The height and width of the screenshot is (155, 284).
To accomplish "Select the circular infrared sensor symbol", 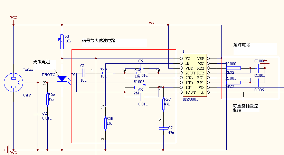I will coord(13,83).
